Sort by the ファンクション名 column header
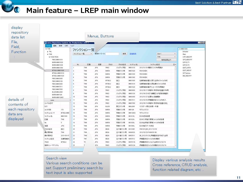The image size is (243, 182). [x=134, y=64]
